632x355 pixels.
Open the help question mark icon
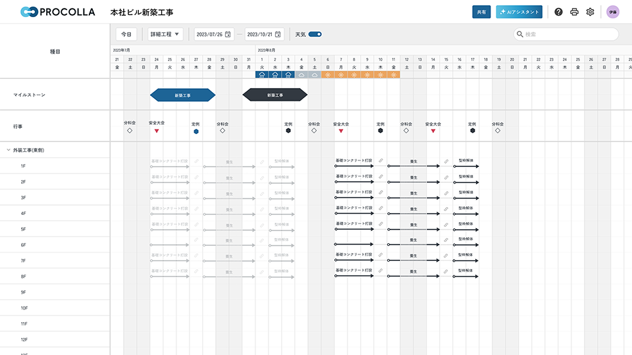(558, 12)
